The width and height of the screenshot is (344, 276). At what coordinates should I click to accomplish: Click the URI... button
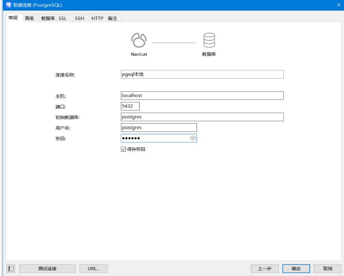pos(93,269)
